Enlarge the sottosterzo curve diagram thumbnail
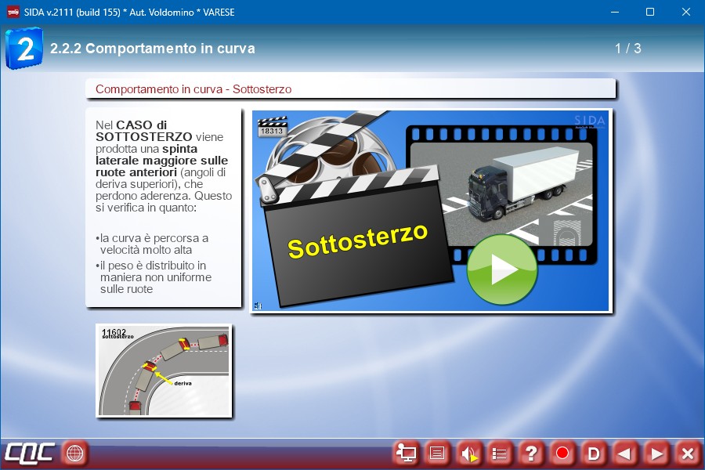This screenshot has height=470, width=705. pos(164,370)
